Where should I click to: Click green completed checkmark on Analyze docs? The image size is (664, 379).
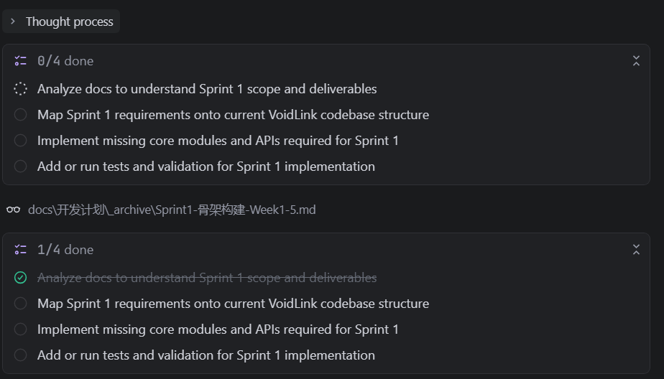21,278
